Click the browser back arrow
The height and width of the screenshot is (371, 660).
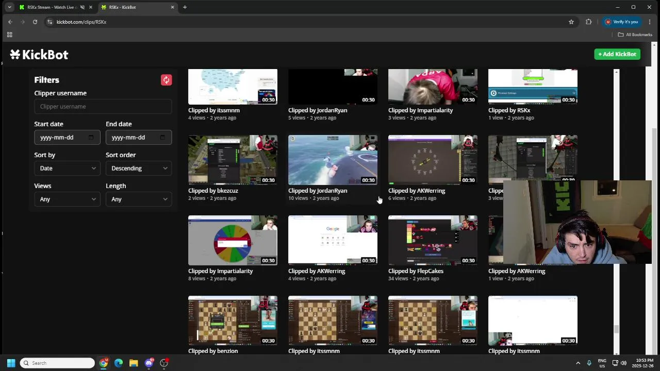[10, 22]
